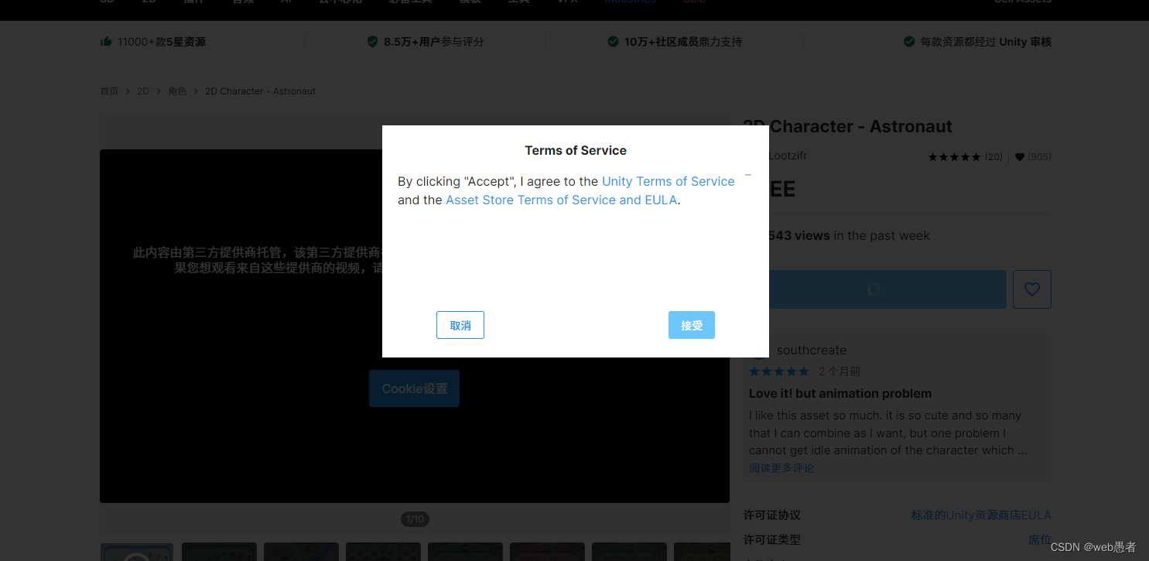Image resolution: width=1149 pixels, height=561 pixels.
Task: Click 接受 to accept the Terms of Service
Action: point(691,325)
